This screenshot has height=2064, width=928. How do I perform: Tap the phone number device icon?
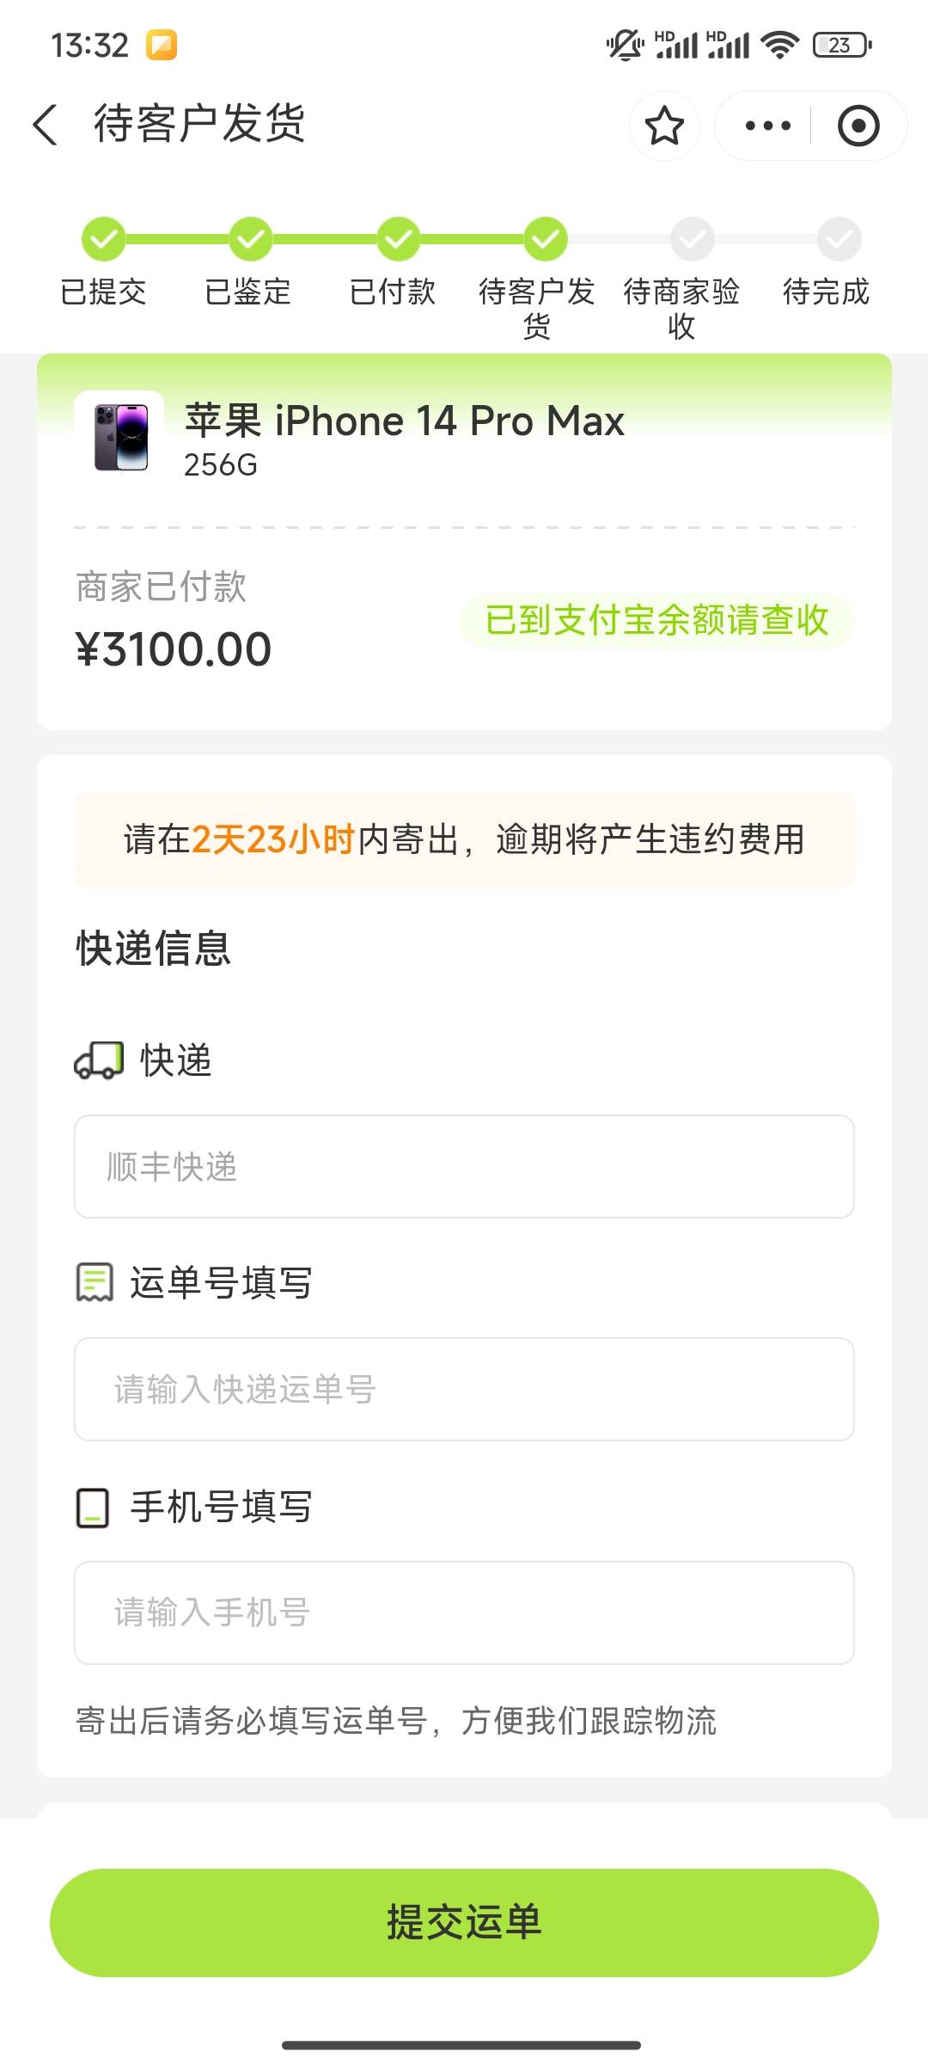click(93, 1508)
